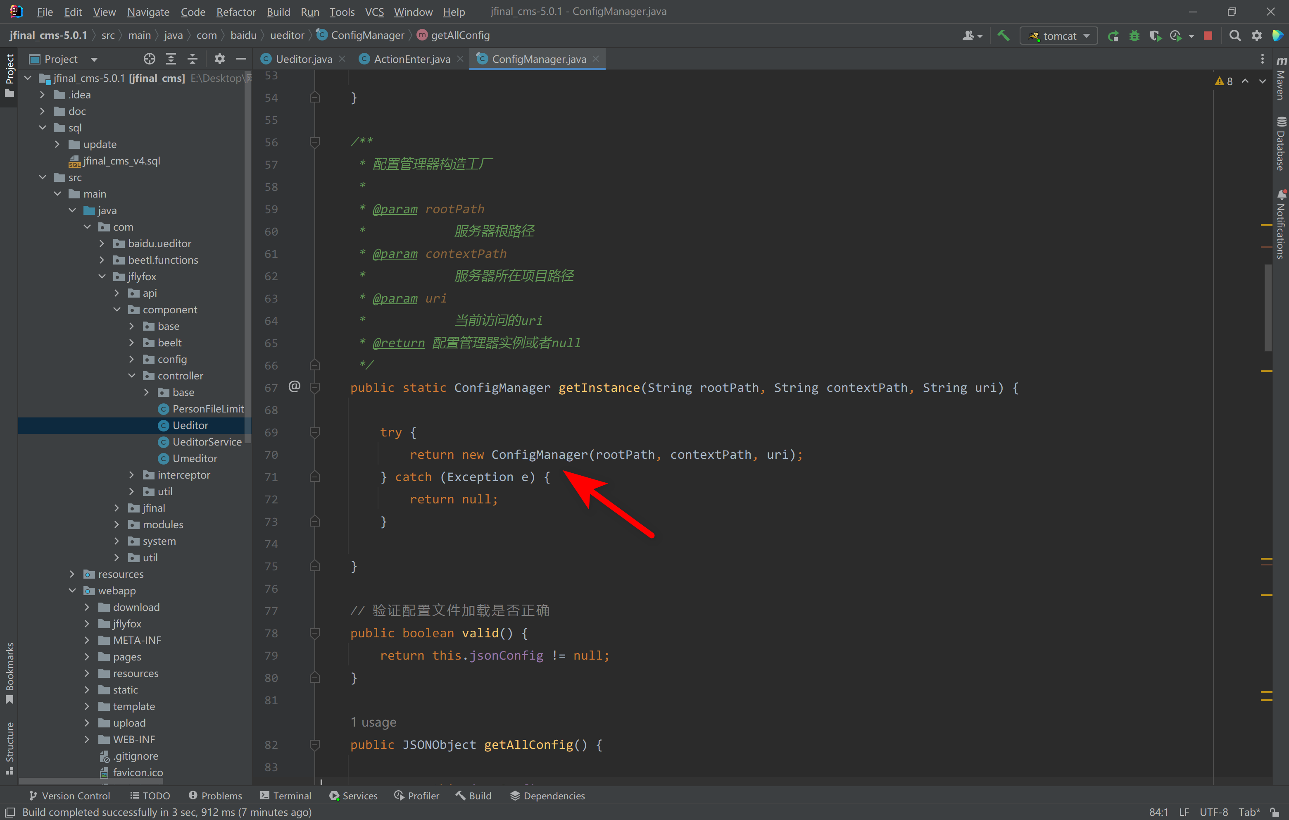Collapse all in Project panel
Screen dimensions: 1289x820
click(192, 59)
